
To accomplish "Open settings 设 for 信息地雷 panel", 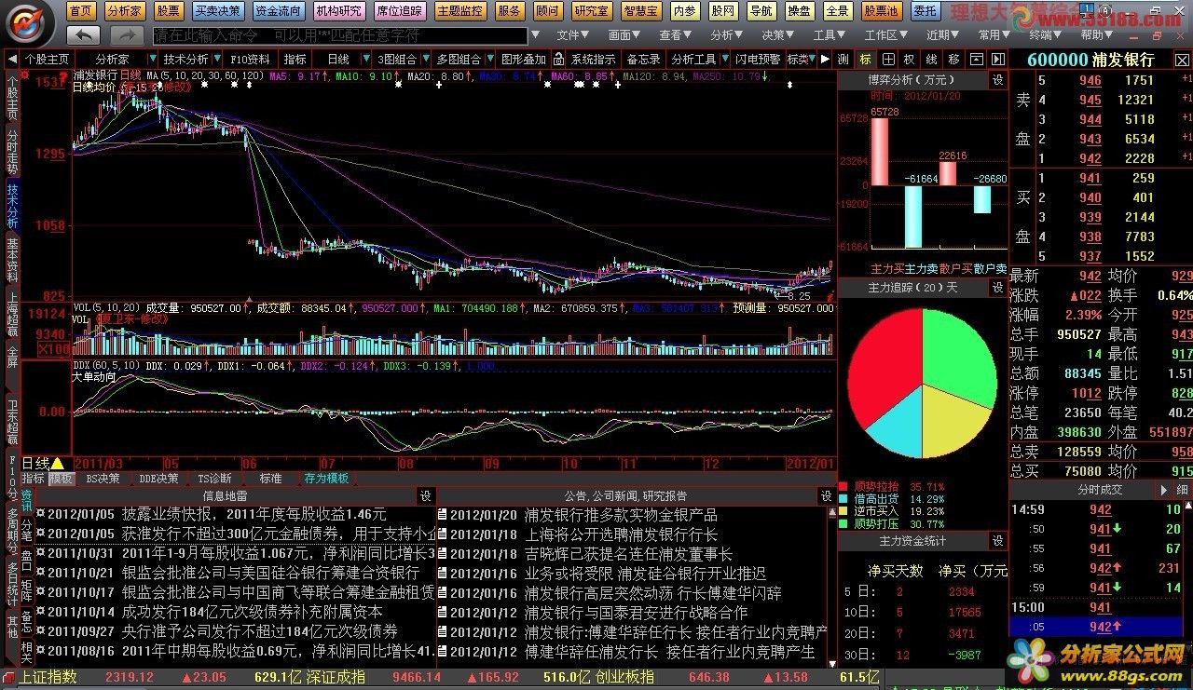I will (x=425, y=495).
